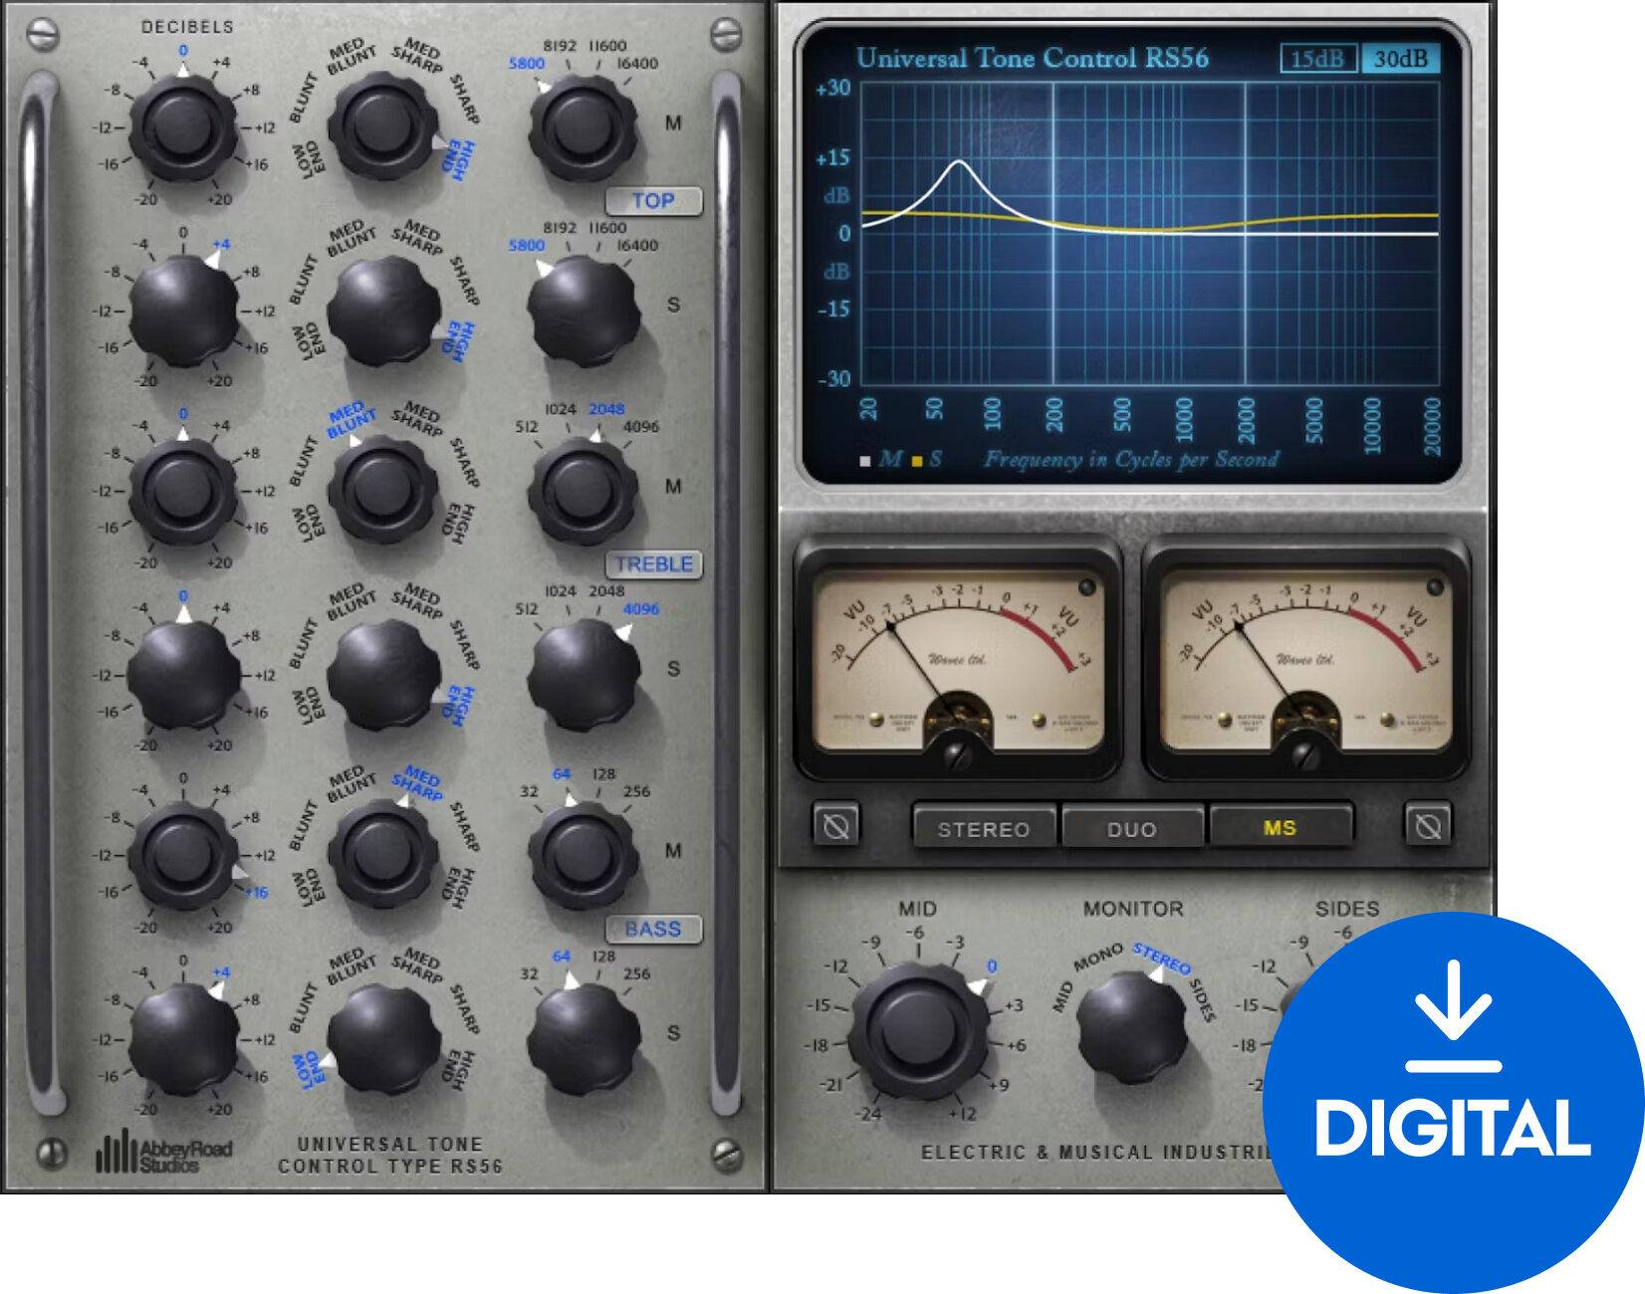Click the yellow S curve legend marker

pos(918,458)
